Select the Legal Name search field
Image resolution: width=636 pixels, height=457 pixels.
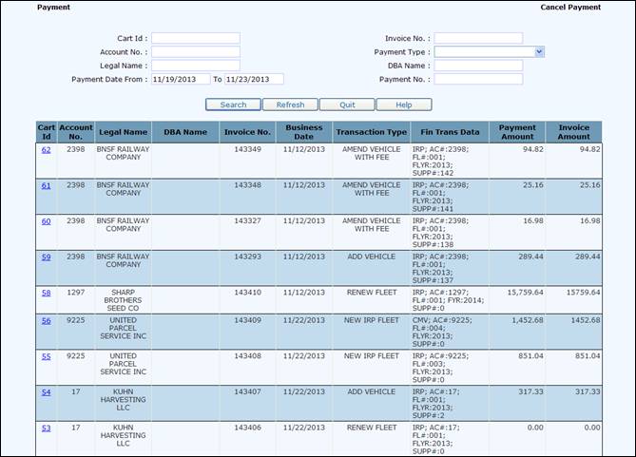pos(195,66)
